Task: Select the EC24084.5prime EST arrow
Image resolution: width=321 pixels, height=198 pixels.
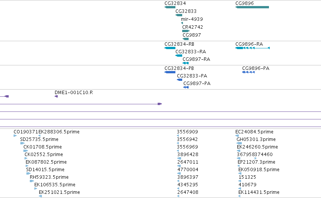Action: click(237, 136)
